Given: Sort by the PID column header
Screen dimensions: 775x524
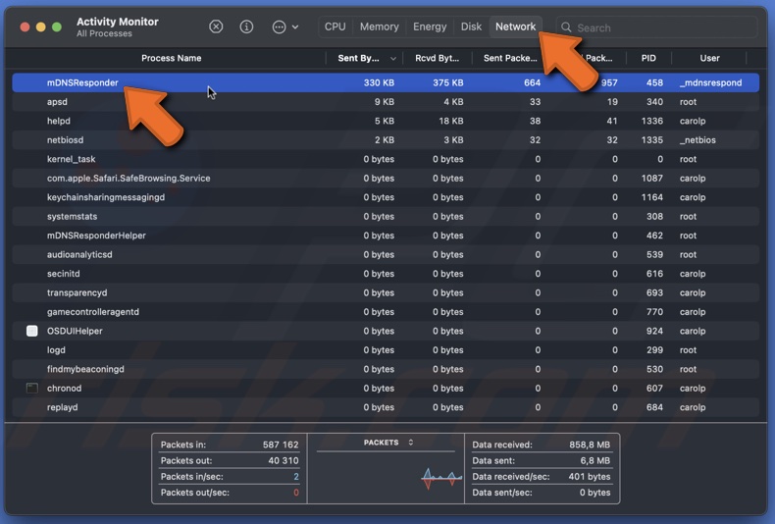Looking at the screenshot, I should point(648,58).
